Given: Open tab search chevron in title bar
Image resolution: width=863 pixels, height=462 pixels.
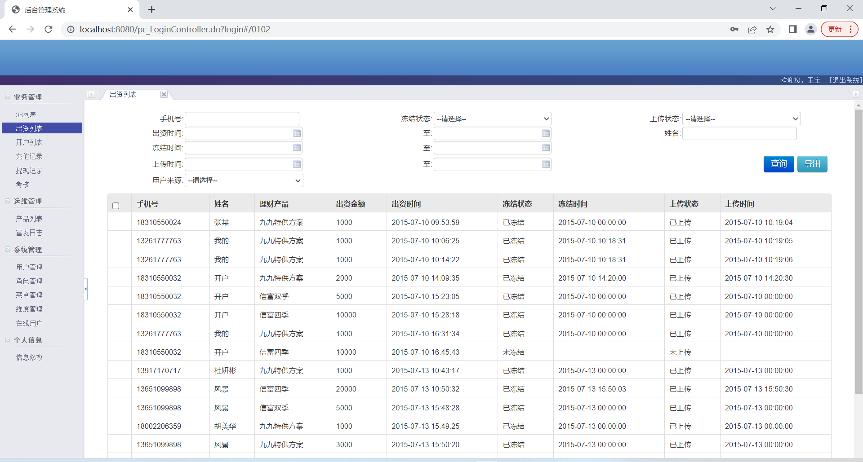Looking at the screenshot, I should tap(773, 8).
